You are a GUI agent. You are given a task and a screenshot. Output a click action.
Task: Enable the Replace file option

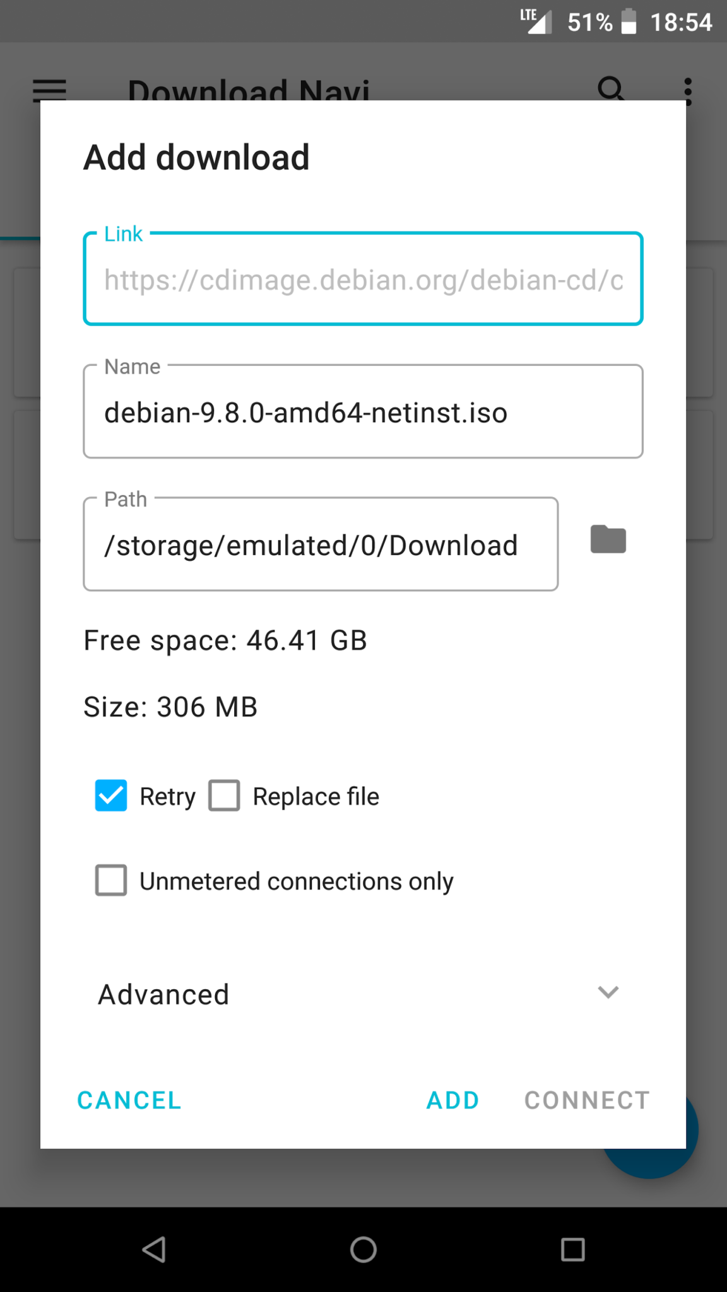pyautogui.click(x=223, y=796)
